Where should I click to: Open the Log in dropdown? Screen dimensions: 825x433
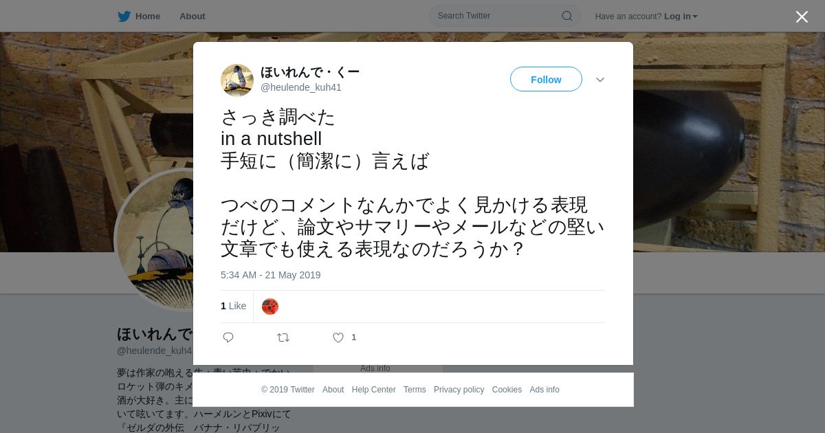681,16
